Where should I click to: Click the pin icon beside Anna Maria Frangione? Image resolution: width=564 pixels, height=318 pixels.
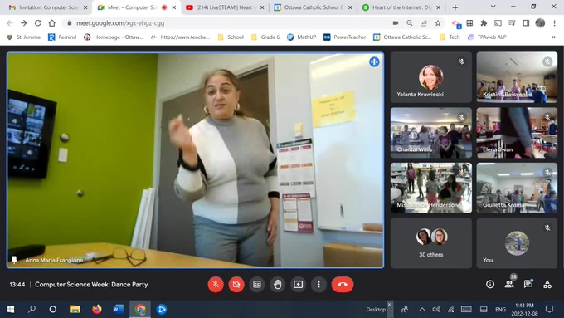point(14,260)
